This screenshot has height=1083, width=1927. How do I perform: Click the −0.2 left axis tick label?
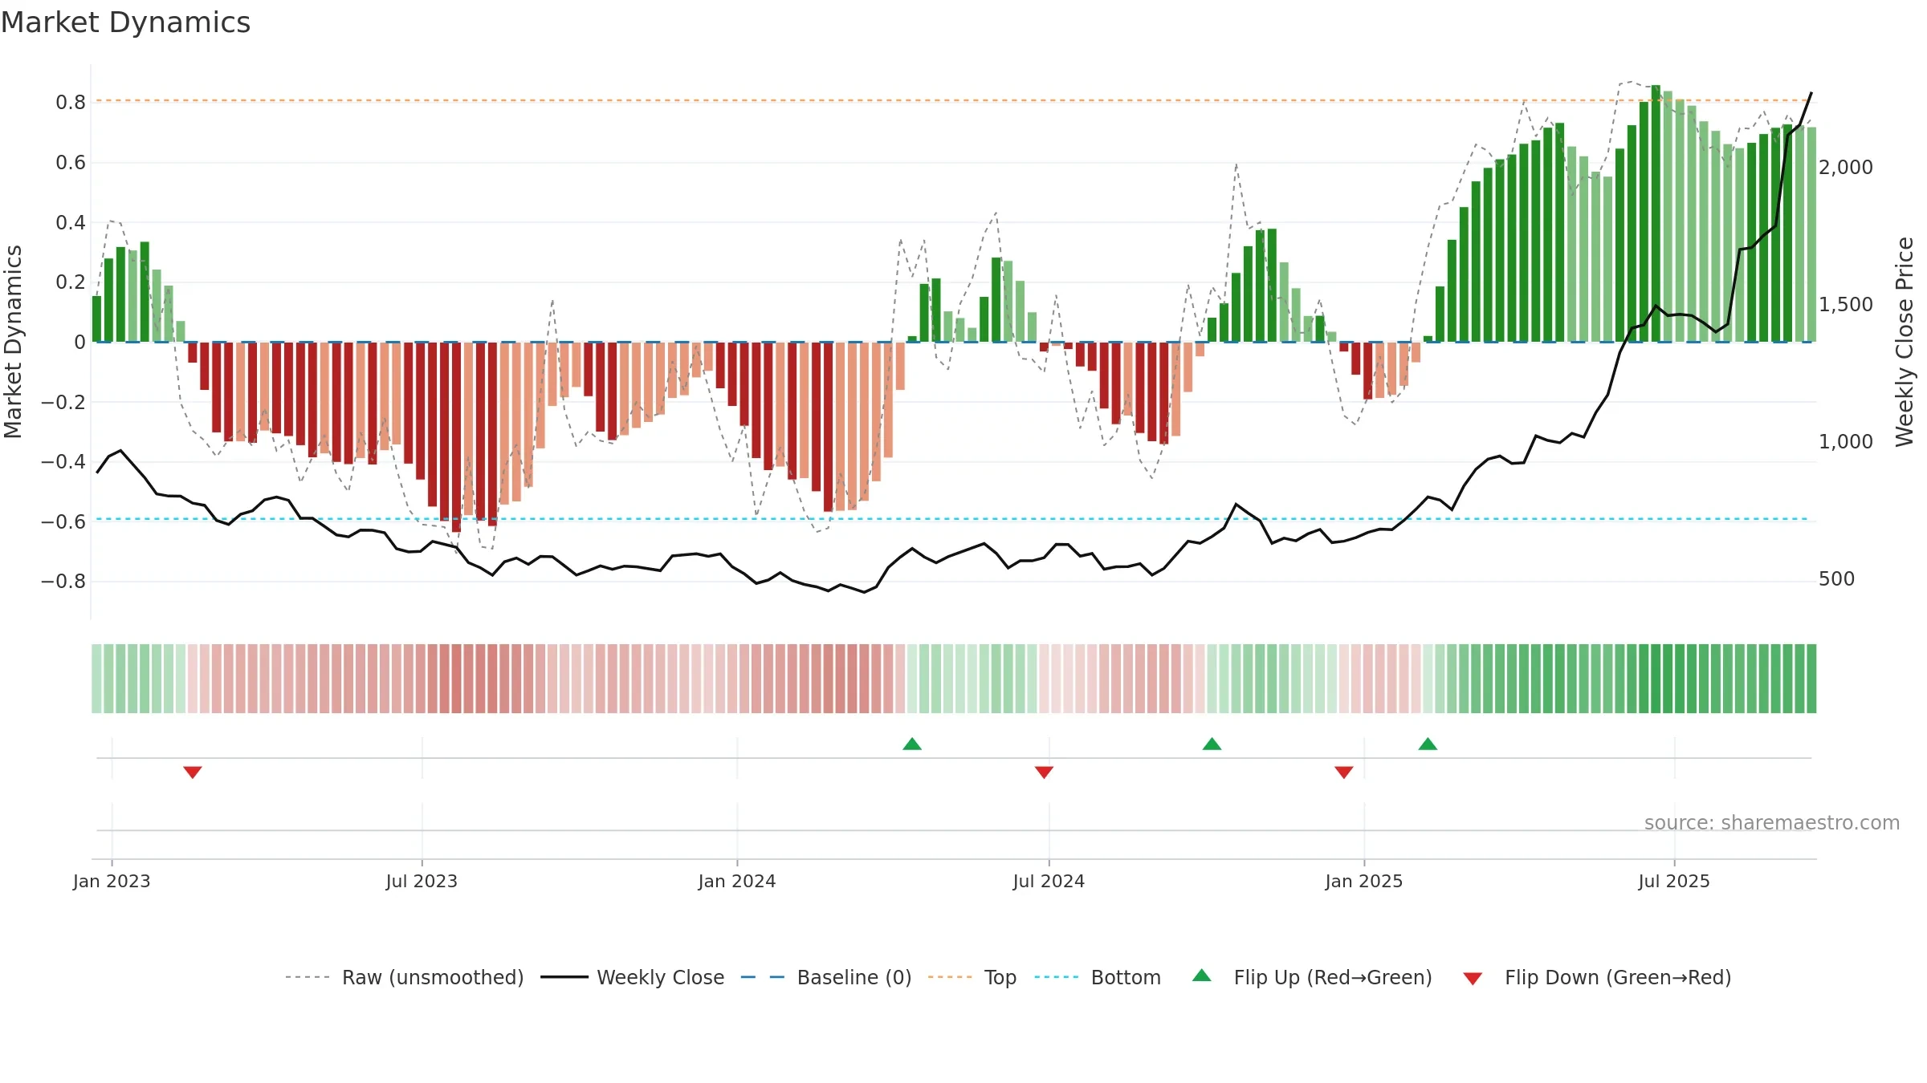coord(63,402)
